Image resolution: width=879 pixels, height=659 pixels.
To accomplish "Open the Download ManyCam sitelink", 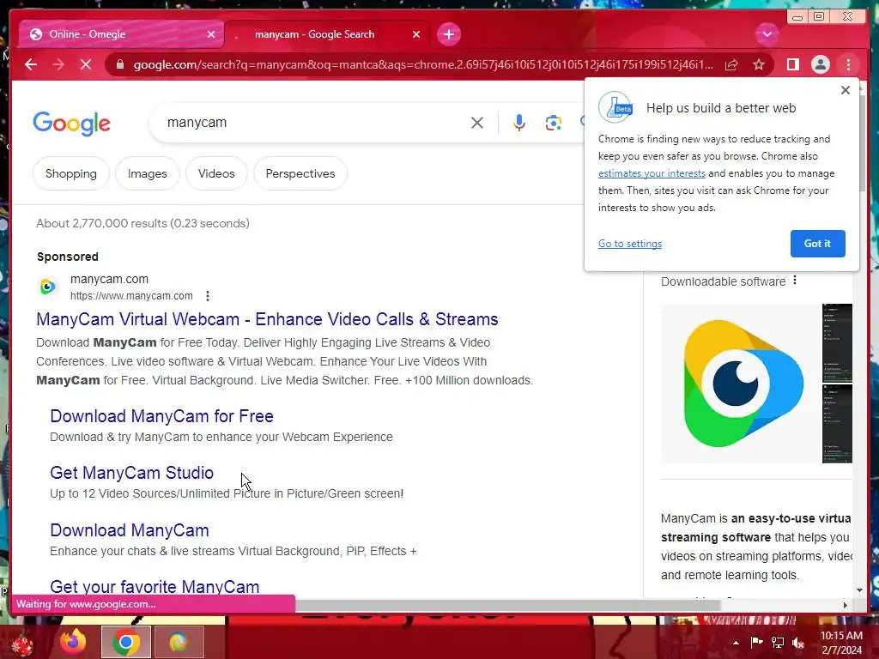I will pos(130,530).
